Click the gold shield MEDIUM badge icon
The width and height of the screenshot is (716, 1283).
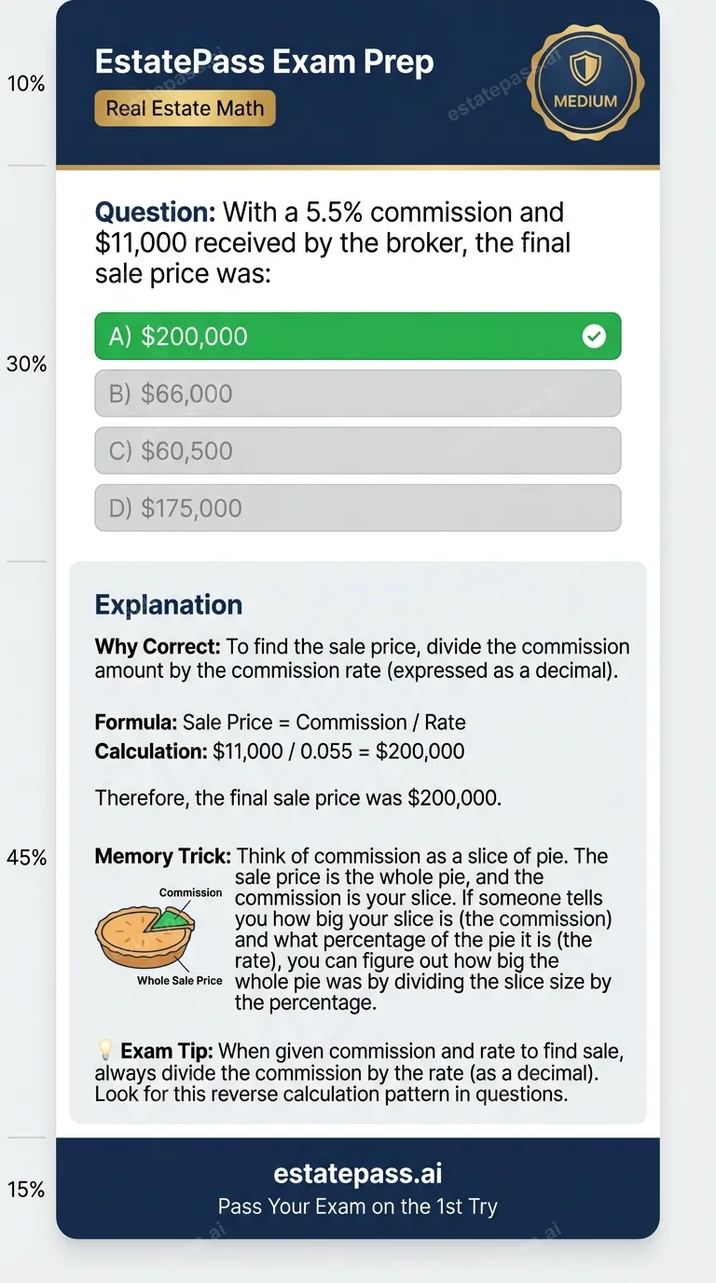pyautogui.click(x=585, y=83)
